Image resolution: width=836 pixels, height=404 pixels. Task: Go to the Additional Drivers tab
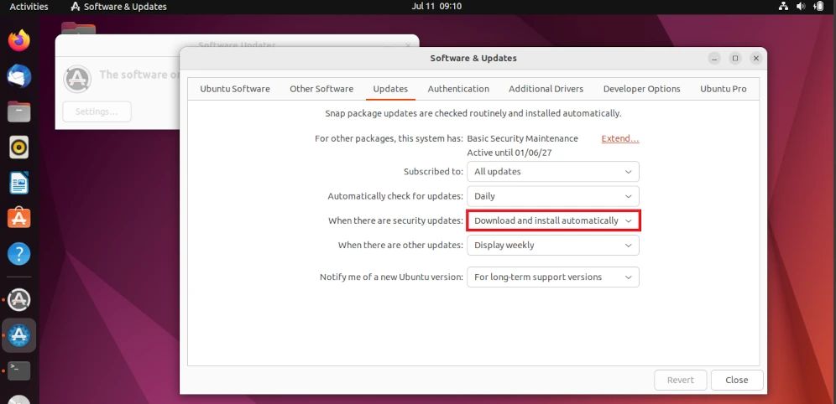546,89
